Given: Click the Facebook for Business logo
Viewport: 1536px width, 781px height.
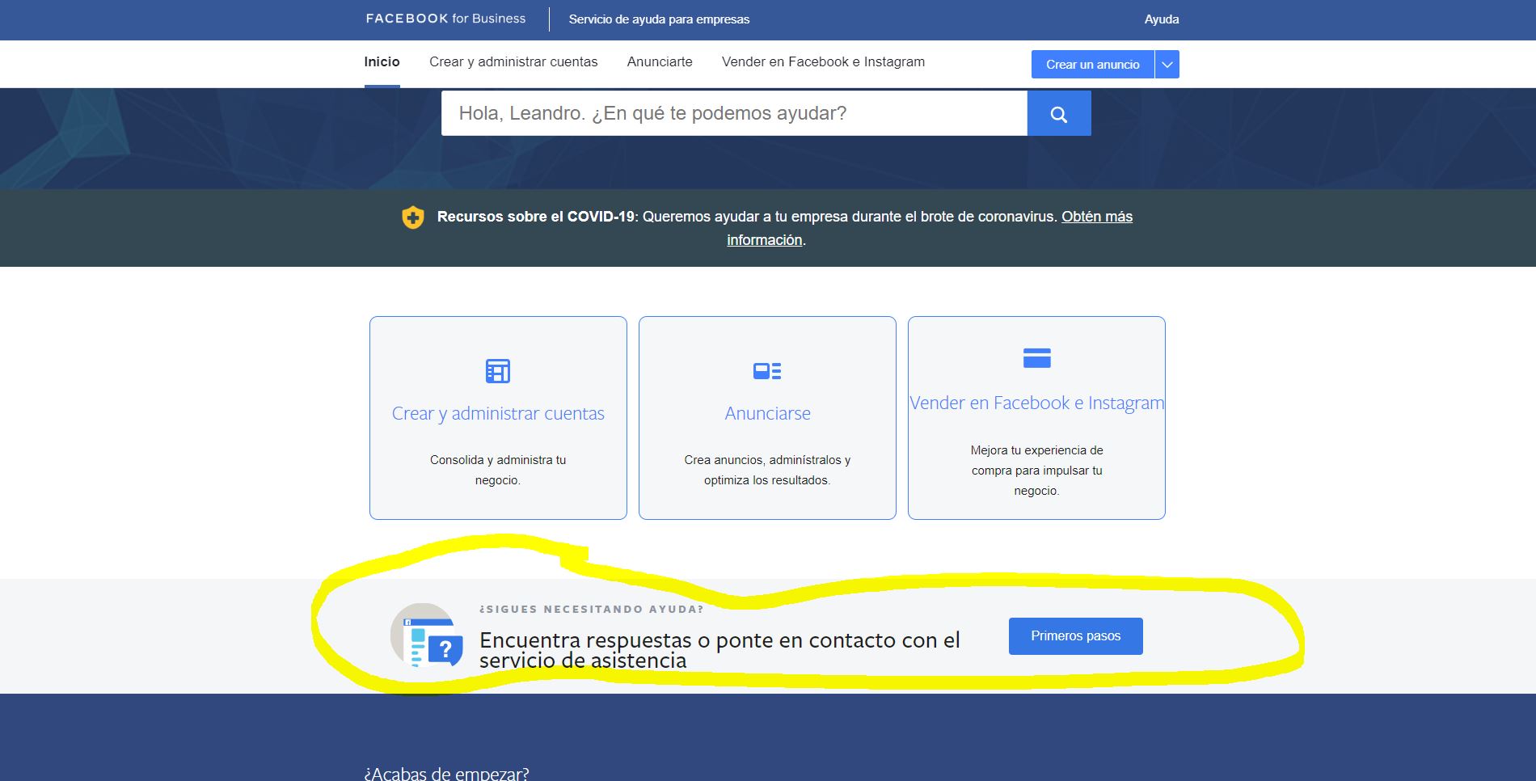Looking at the screenshot, I should click(445, 19).
